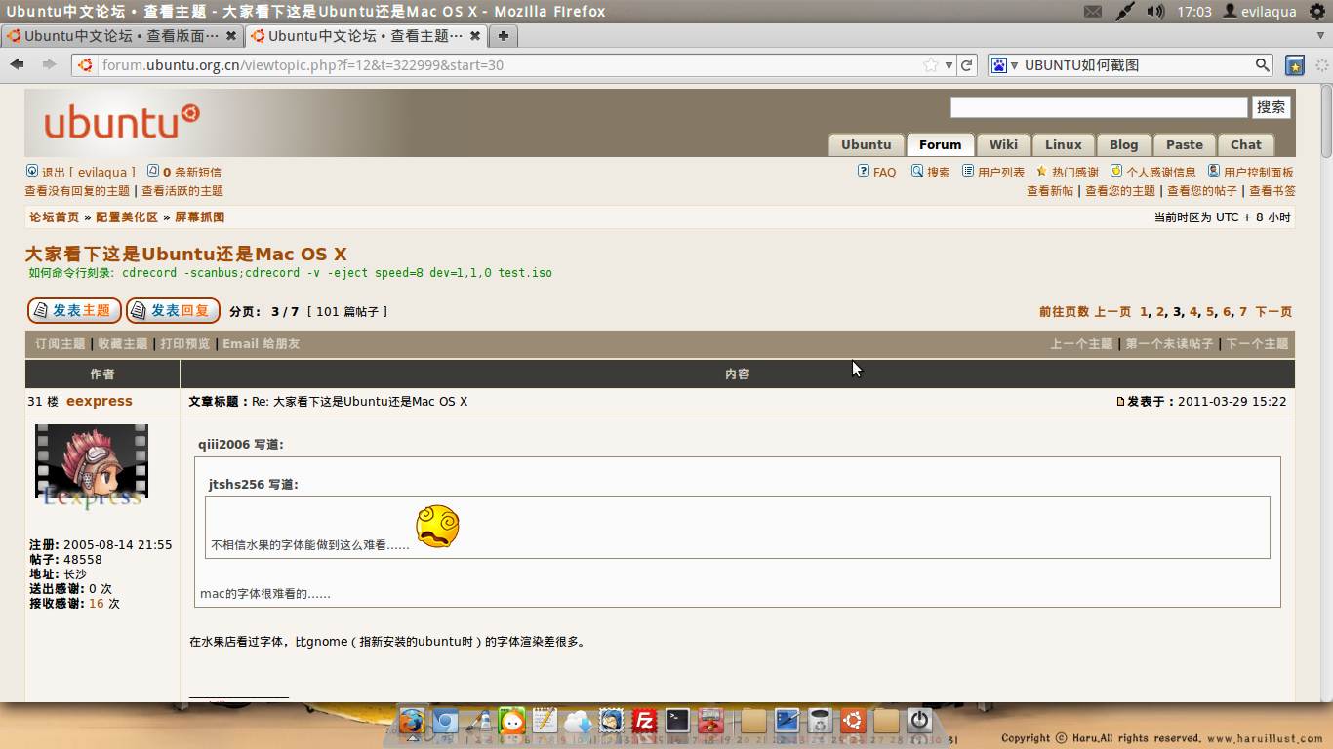Viewport: 1333px width, 749px height.
Task: Click 下一页 next page link
Action: point(1273,312)
